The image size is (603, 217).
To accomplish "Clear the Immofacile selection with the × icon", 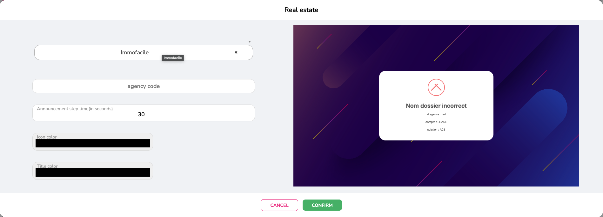I will tap(236, 52).
